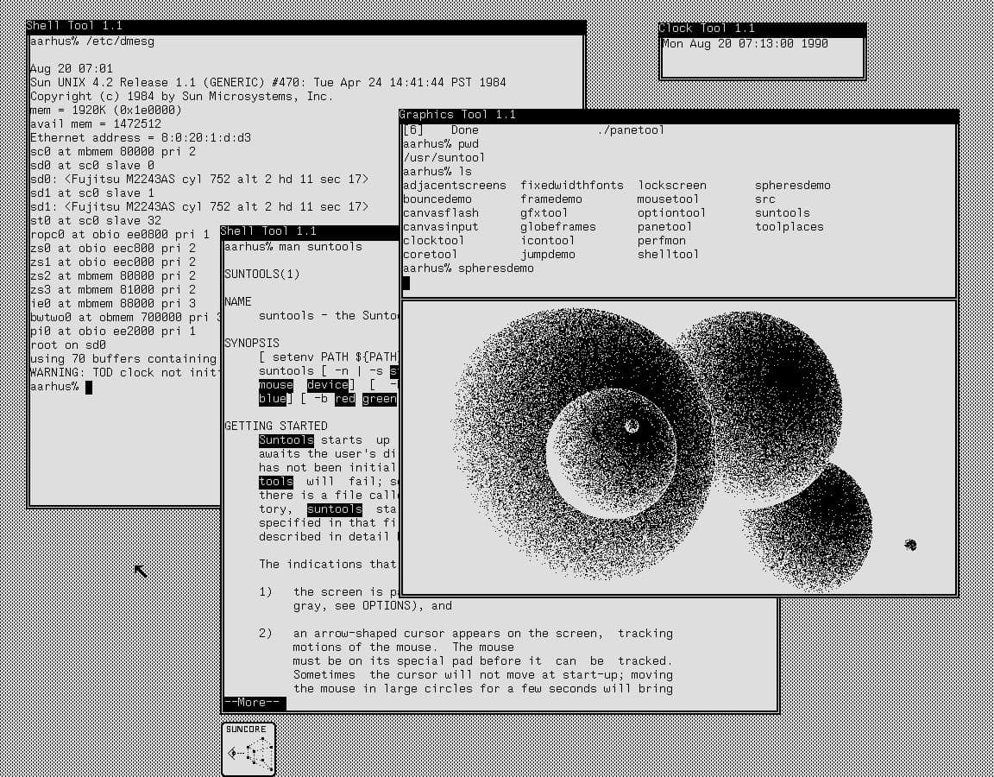Click 'globeframes' in the ls listing

pos(558,227)
